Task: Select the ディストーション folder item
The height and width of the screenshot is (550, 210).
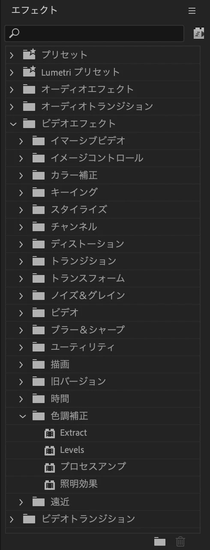Action: coord(102,244)
